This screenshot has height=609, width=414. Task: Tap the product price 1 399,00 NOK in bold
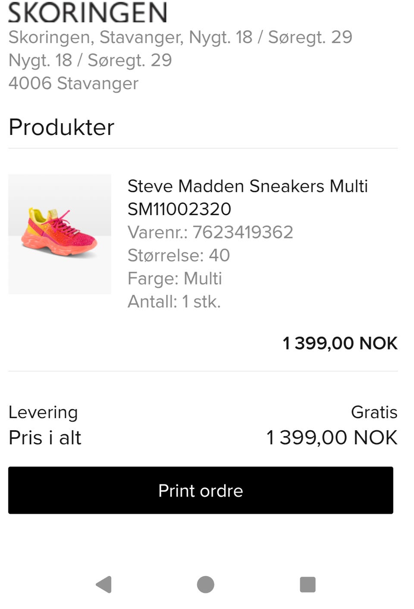coord(340,344)
